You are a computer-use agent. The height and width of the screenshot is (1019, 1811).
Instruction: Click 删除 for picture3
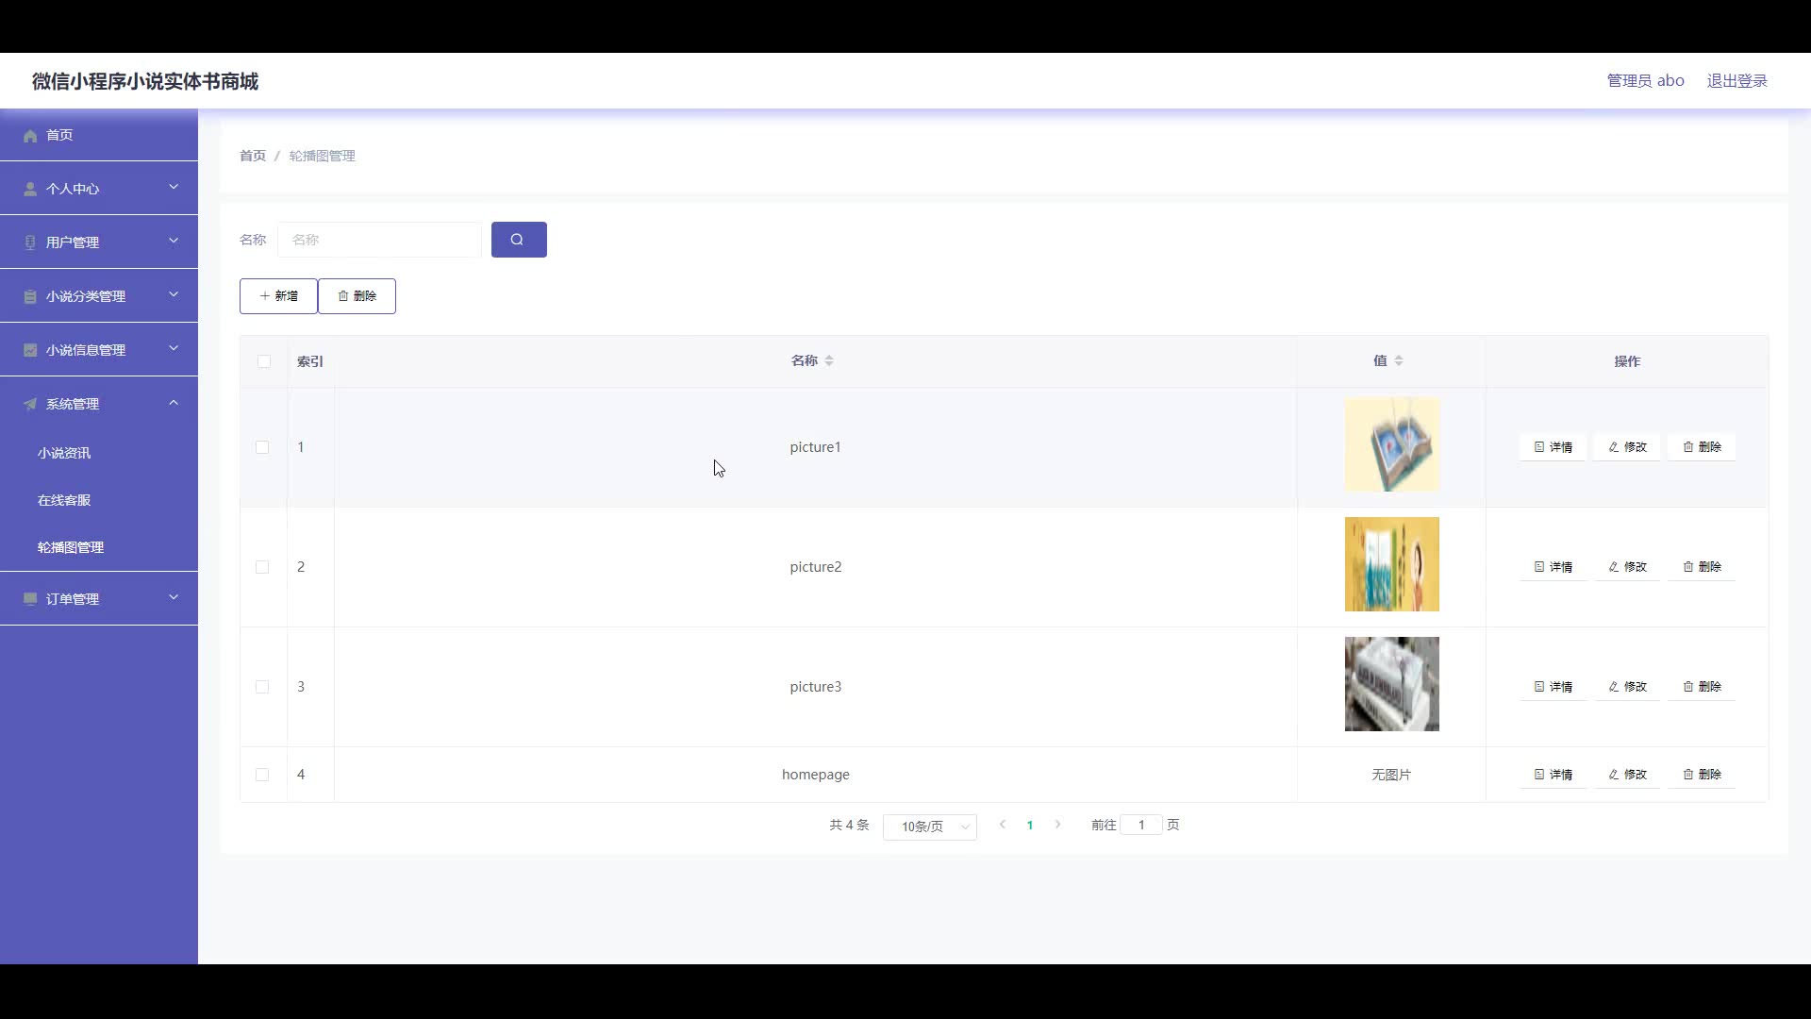tap(1702, 687)
